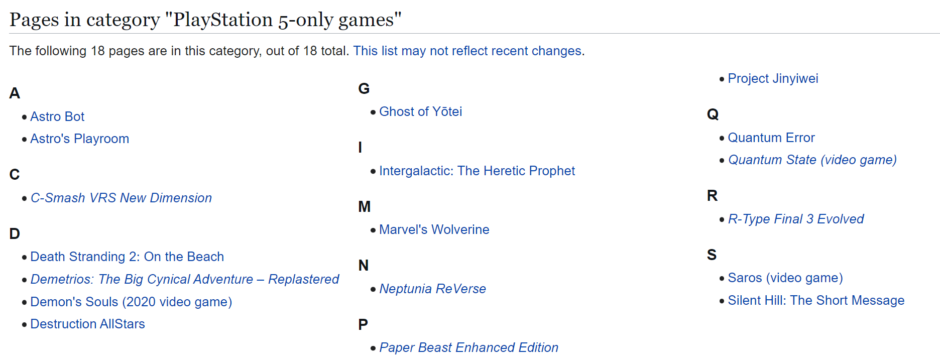This screenshot has height=364, width=940.
Task: Click Intergalactic: The Heretic Prophet
Action: click(x=477, y=171)
